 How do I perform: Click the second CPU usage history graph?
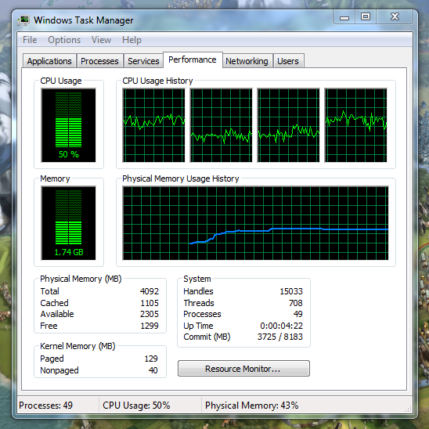click(221, 125)
